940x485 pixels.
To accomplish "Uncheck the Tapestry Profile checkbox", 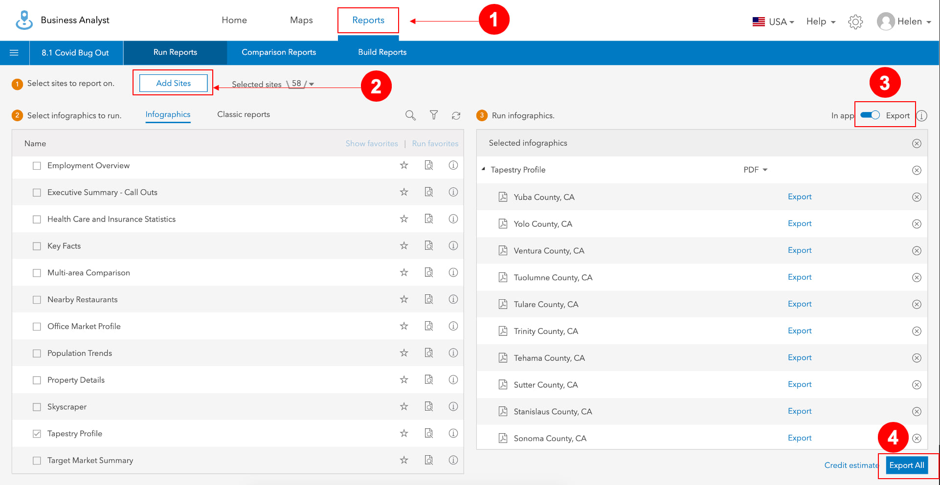I will click(x=37, y=433).
